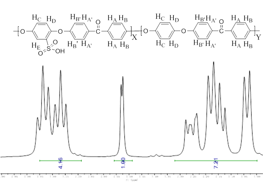Click the X subscript after the first repeat unit
The height and width of the screenshot is (183, 263).
(x=134, y=37)
